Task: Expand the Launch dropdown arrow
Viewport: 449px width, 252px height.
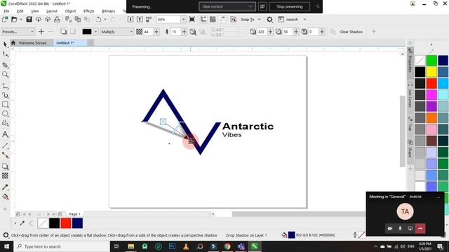Action: 304,20
